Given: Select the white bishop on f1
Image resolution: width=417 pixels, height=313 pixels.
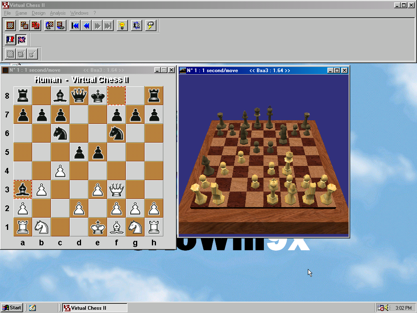Looking at the screenshot, I should point(116,227).
